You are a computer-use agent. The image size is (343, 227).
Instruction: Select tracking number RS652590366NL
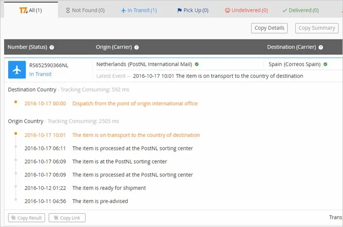click(x=49, y=65)
